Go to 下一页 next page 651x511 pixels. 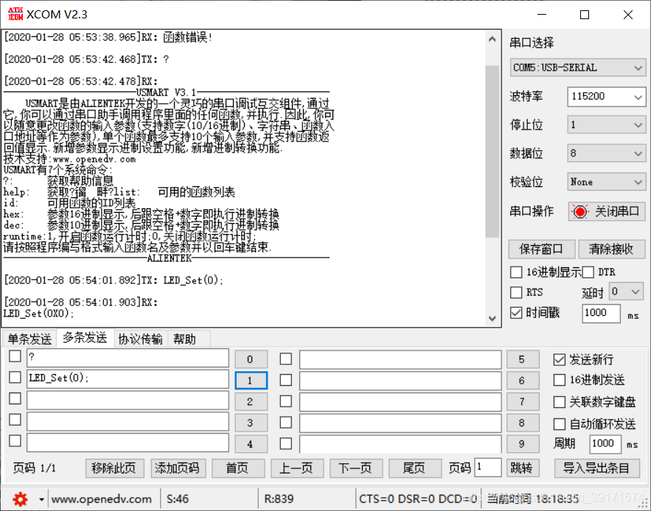coord(355,469)
